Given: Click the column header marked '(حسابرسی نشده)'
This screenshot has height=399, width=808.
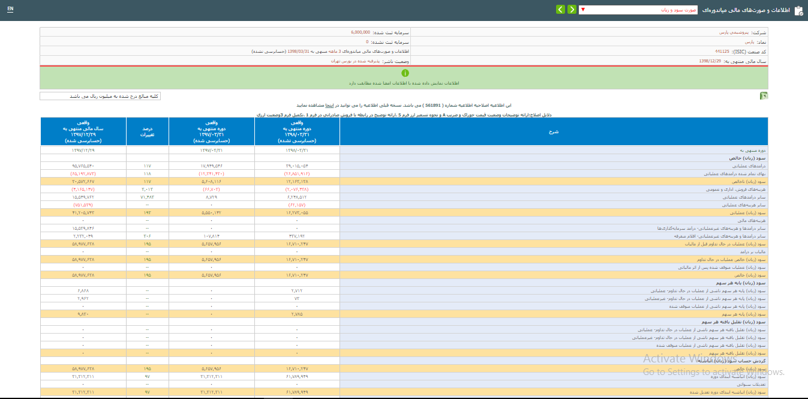Looking at the screenshot, I should click(298, 131).
